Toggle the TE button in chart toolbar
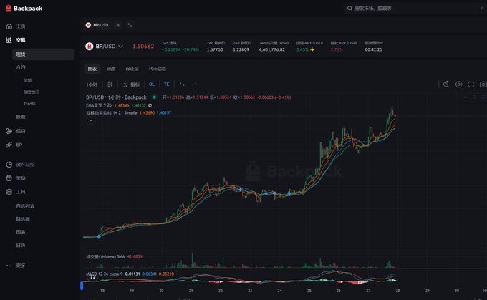This screenshot has width=487, height=300. (166, 84)
